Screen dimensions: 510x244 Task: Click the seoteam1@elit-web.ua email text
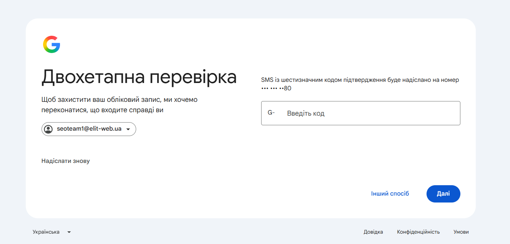tap(89, 129)
